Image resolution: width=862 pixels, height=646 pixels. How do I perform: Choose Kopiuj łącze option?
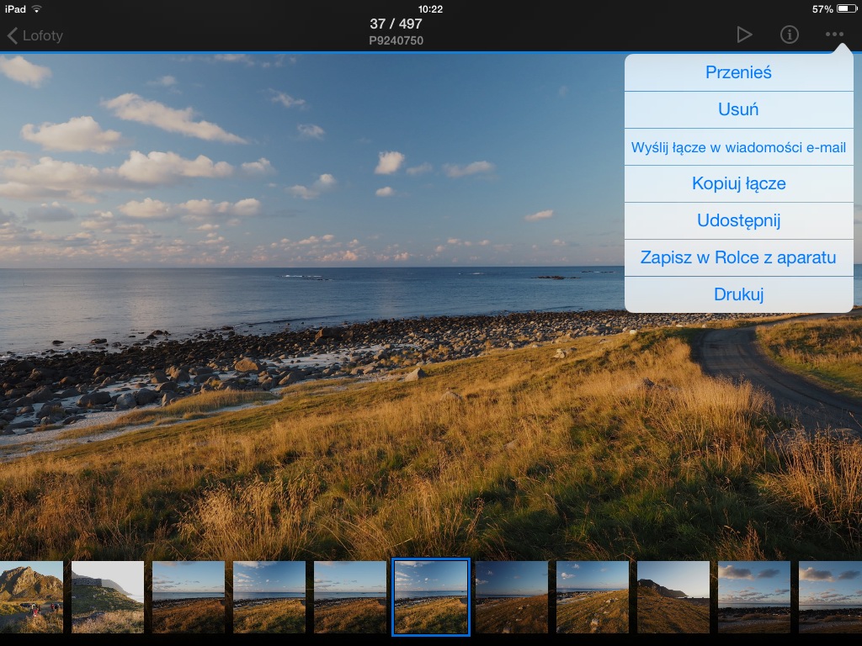[738, 183]
